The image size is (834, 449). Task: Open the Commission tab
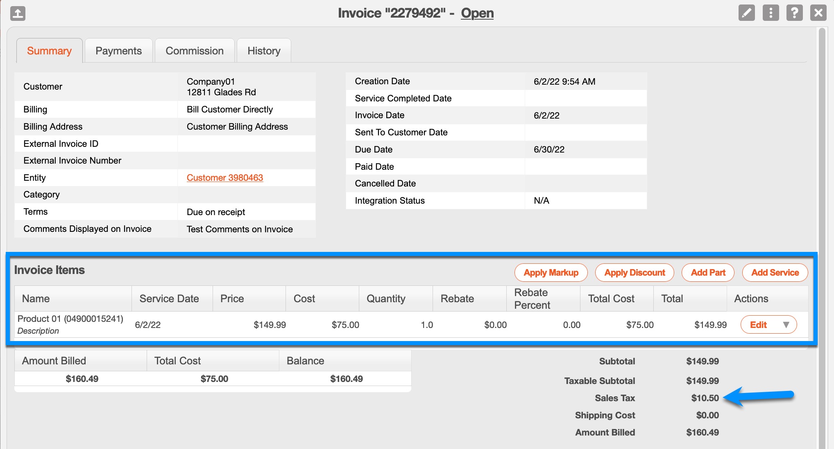tap(195, 51)
